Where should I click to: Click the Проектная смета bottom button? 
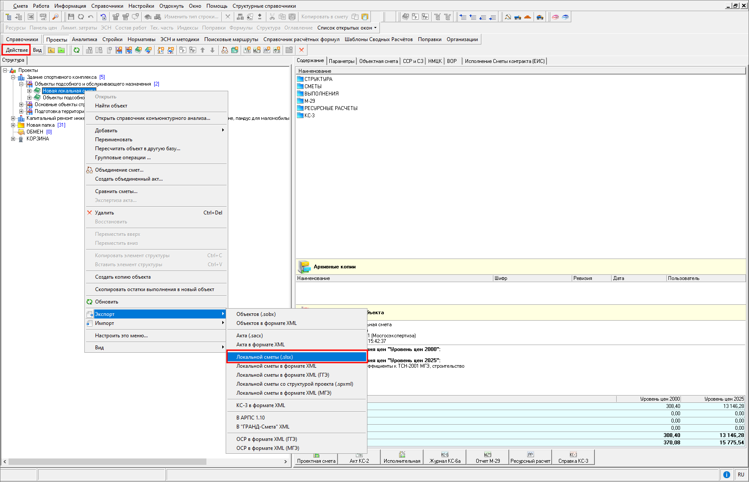click(x=316, y=457)
